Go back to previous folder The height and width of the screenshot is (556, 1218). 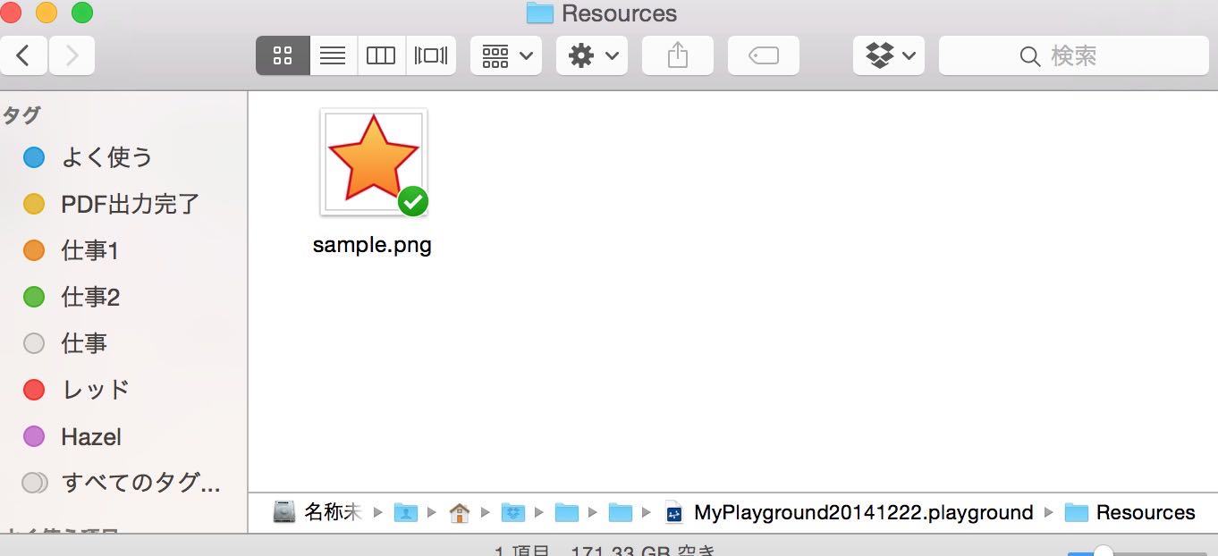[x=23, y=56]
